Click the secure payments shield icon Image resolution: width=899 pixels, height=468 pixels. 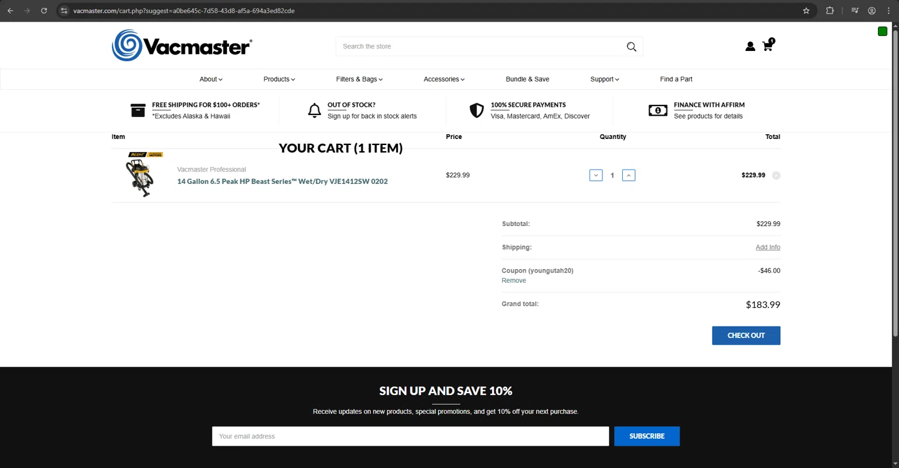click(476, 110)
